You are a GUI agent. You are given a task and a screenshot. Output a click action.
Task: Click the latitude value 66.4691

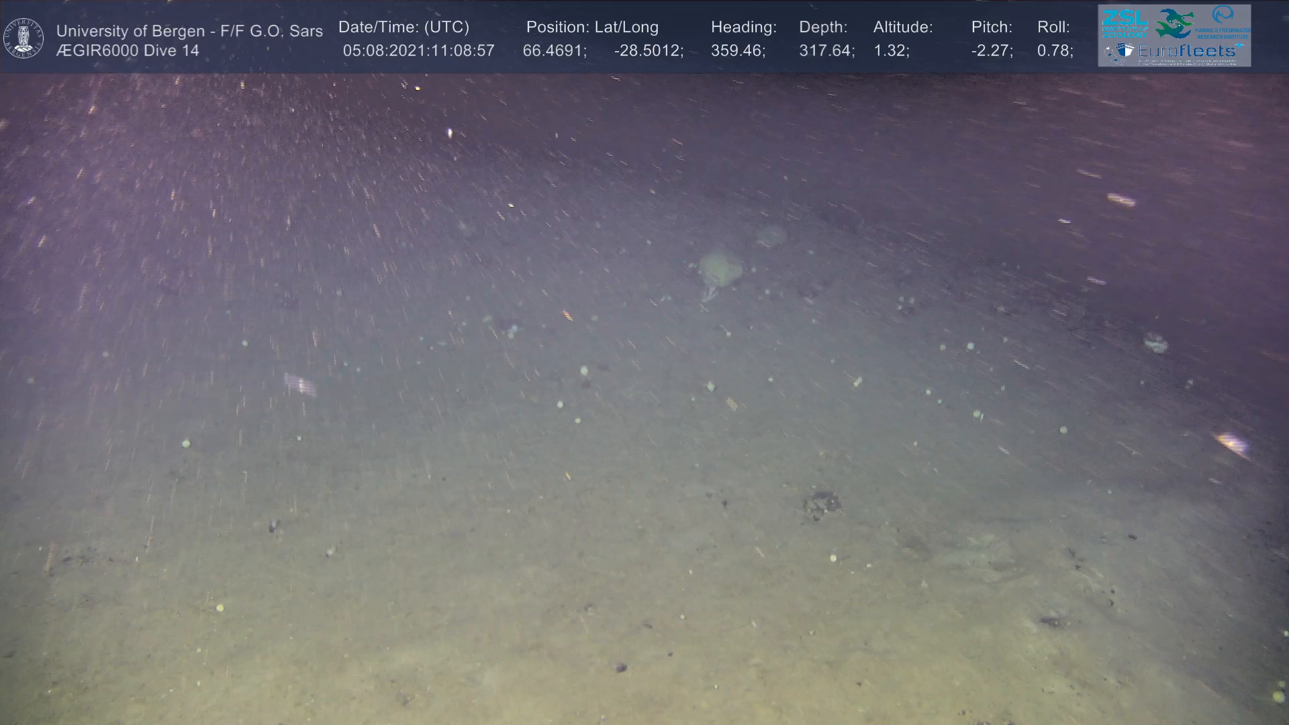tap(554, 51)
